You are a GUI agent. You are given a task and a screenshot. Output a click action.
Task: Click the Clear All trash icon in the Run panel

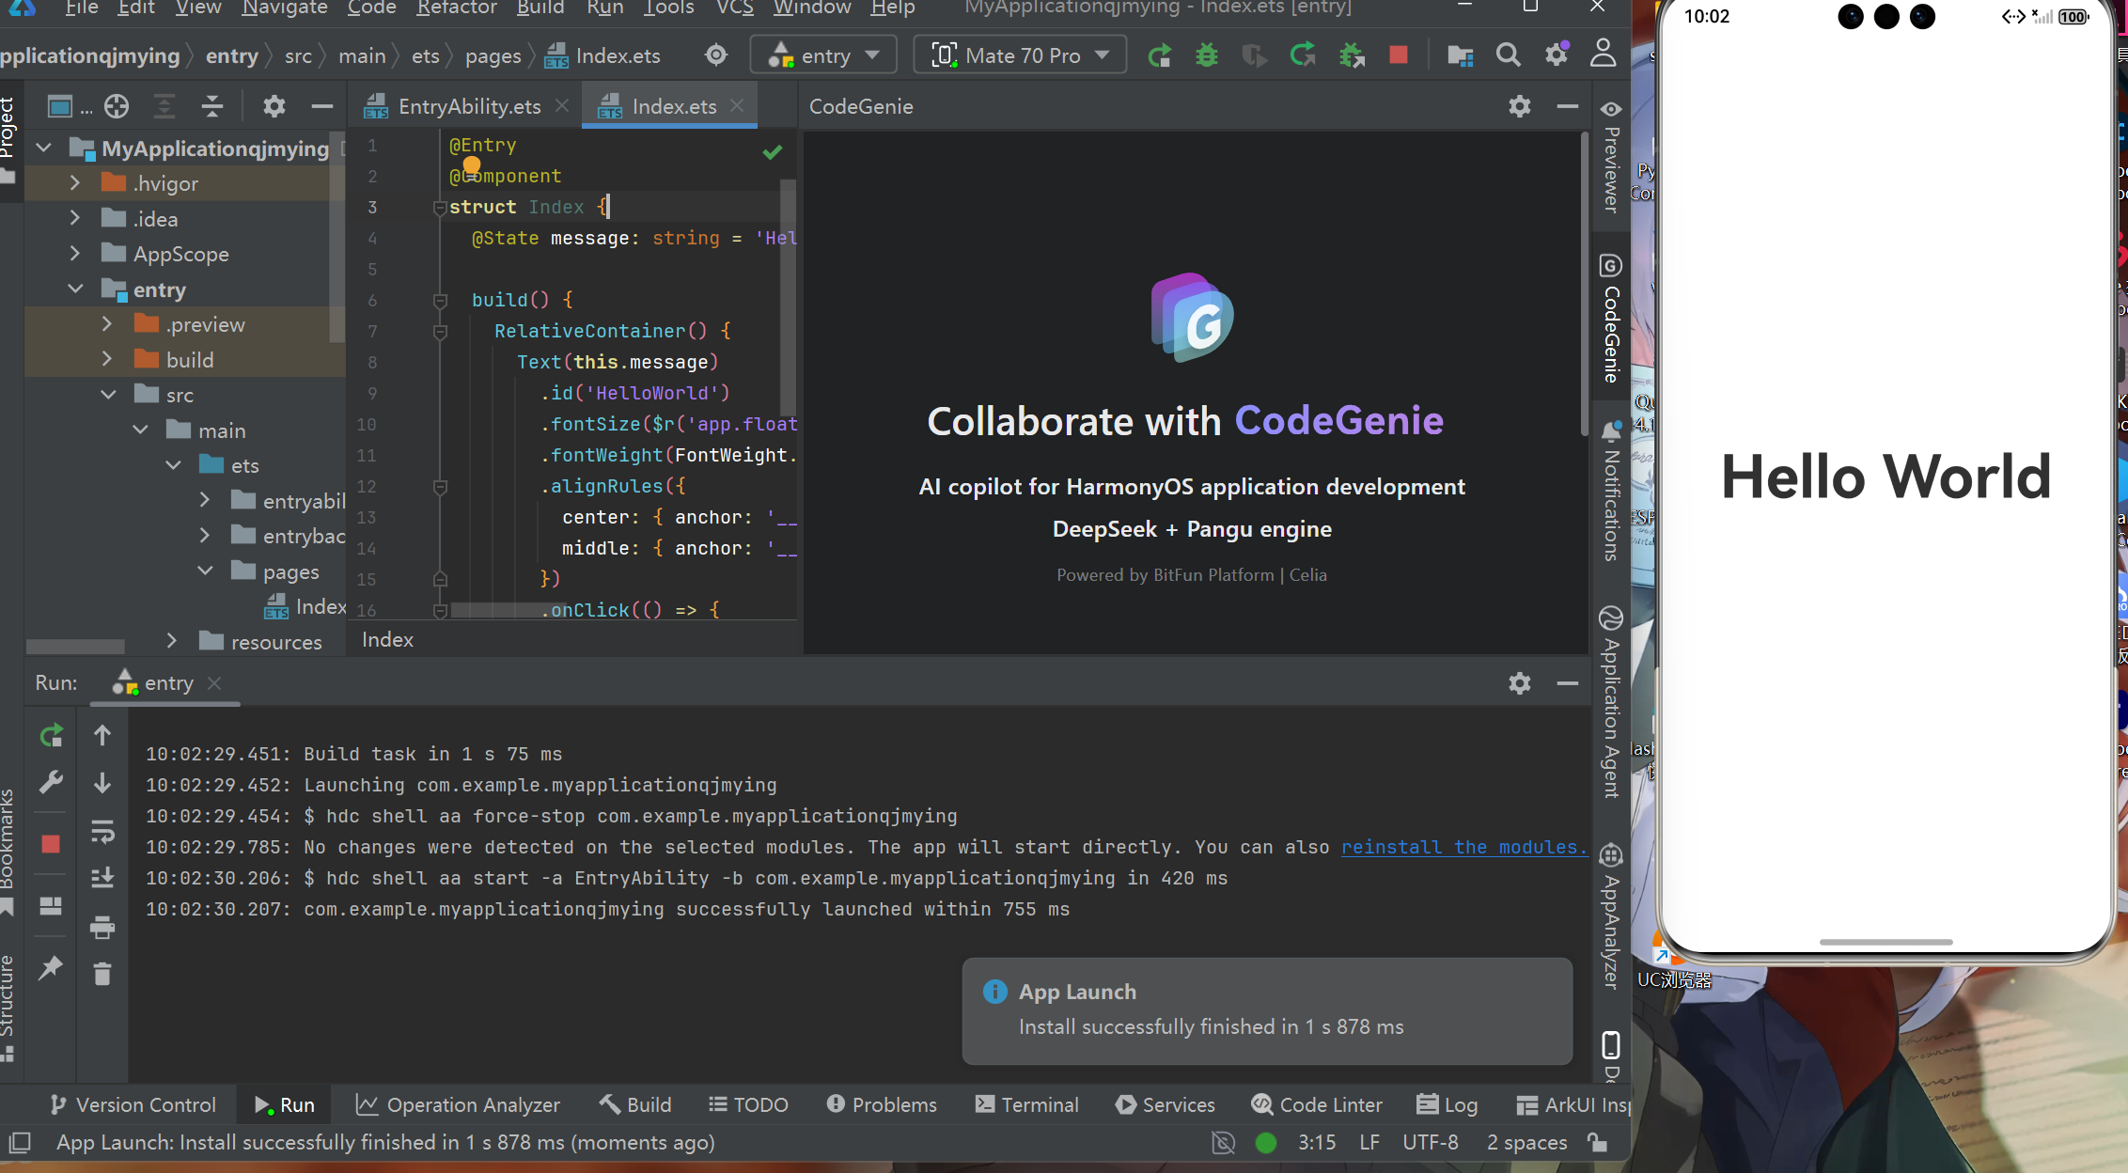[102, 974]
